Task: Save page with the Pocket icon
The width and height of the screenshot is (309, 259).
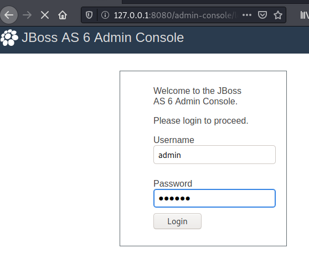Action: tap(262, 15)
